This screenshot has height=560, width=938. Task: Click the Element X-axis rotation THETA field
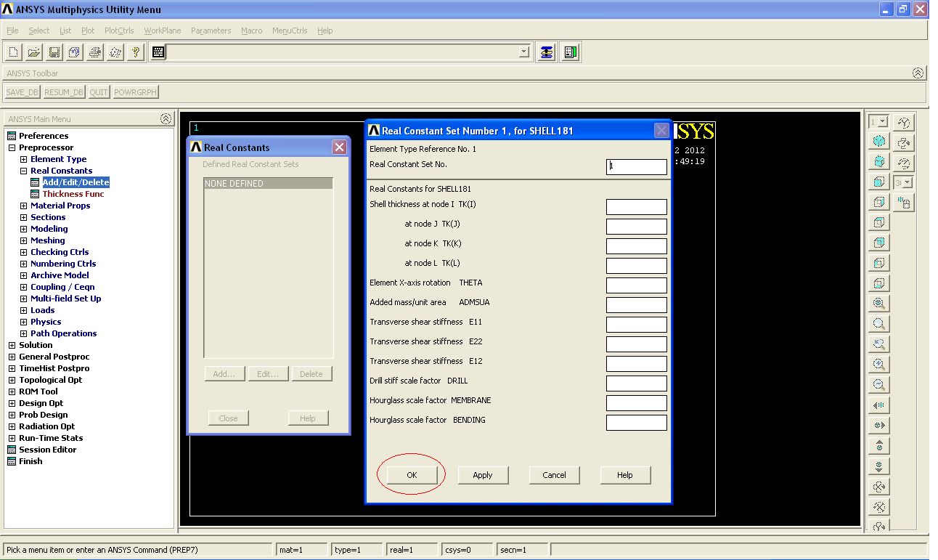tap(637, 285)
